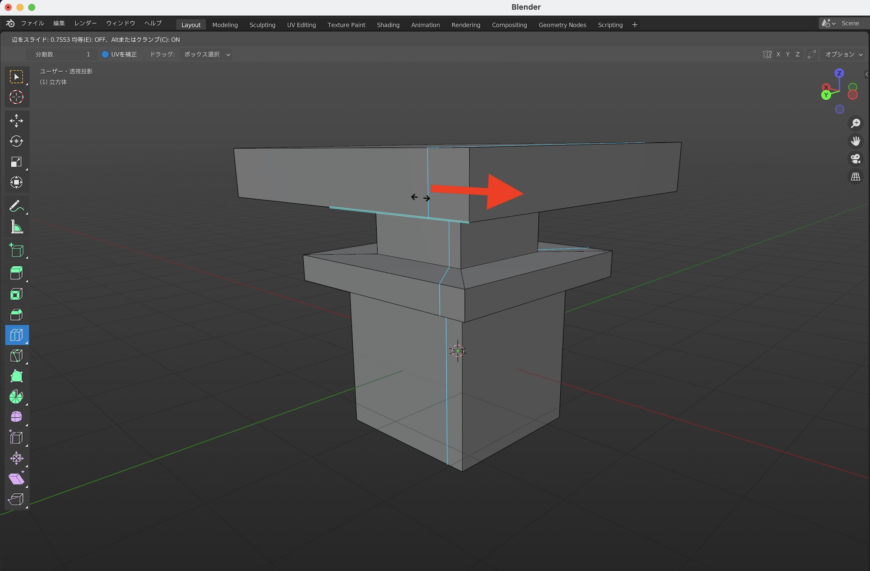Choose the Inset Faces tool
The width and height of the screenshot is (870, 571).
pyautogui.click(x=17, y=294)
